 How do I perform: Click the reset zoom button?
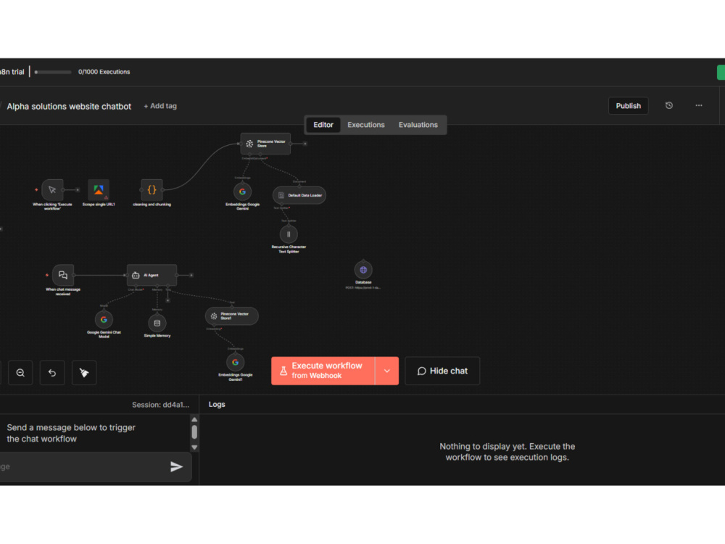tap(52, 373)
